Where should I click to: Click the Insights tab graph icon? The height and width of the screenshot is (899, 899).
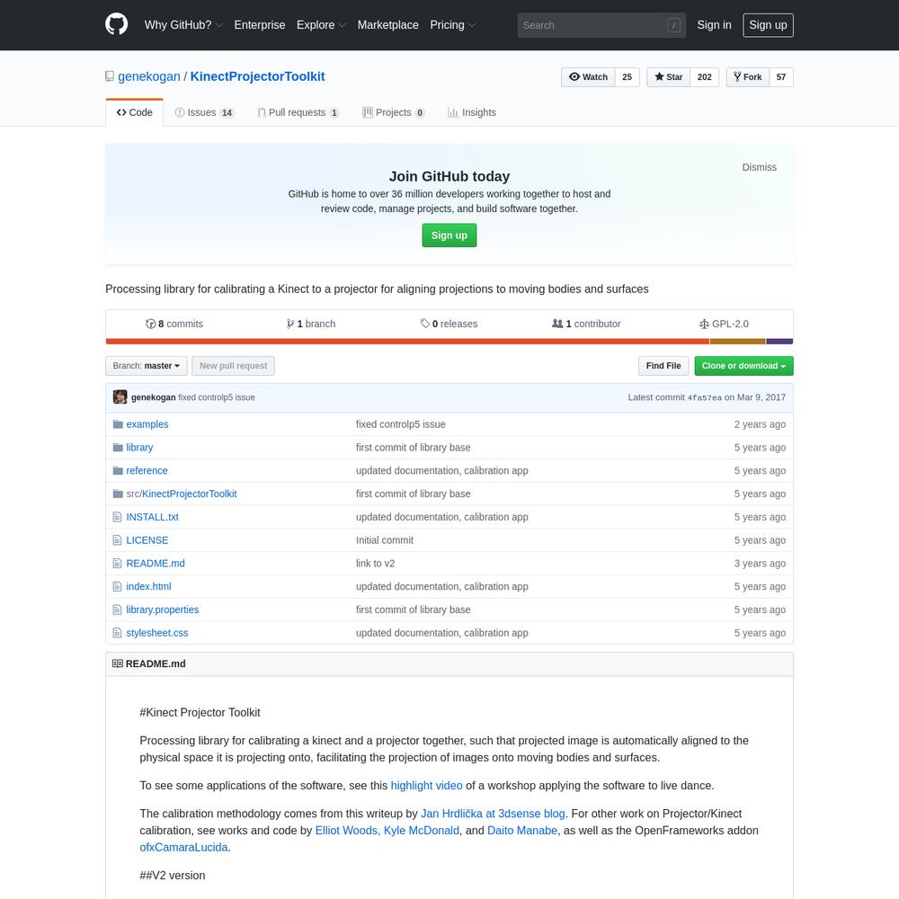coord(453,112)
